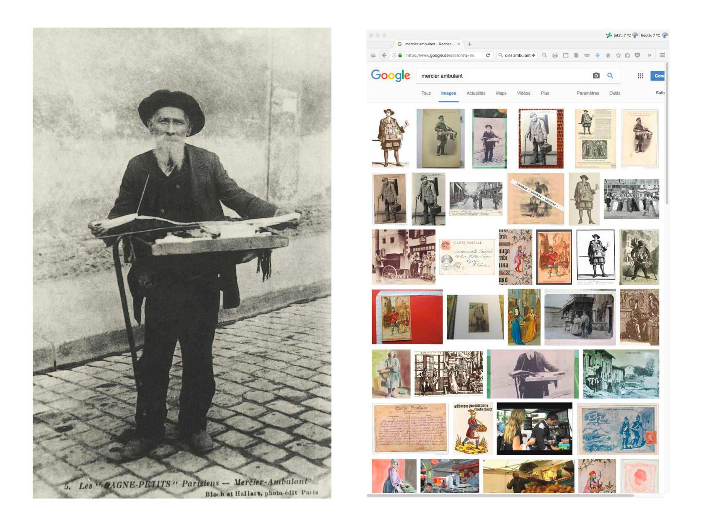Image resolution: width=704 pixels, height=528 pixels.
Task: Click the browser back arrow button
Action: (x=384, y=55)
